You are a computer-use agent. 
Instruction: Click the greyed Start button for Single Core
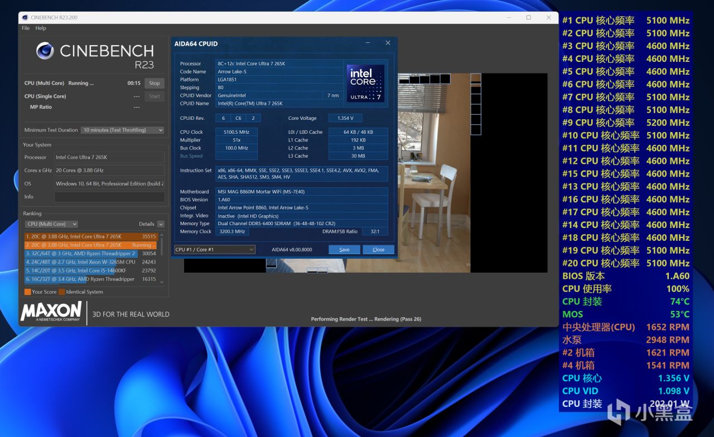pyautogui.click(x=155, y=96)
